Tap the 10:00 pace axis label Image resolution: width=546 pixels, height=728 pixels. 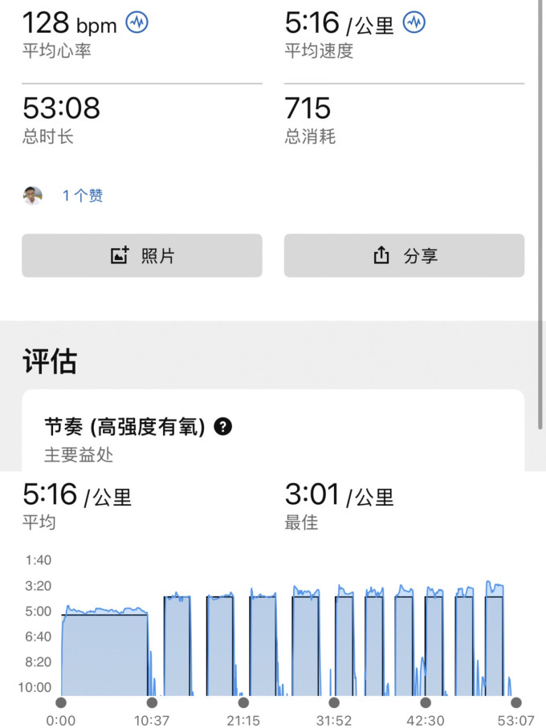click(x=35, y=687)
